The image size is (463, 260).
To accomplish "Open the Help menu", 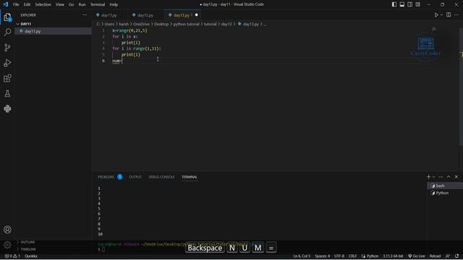I will coord(114,4).
